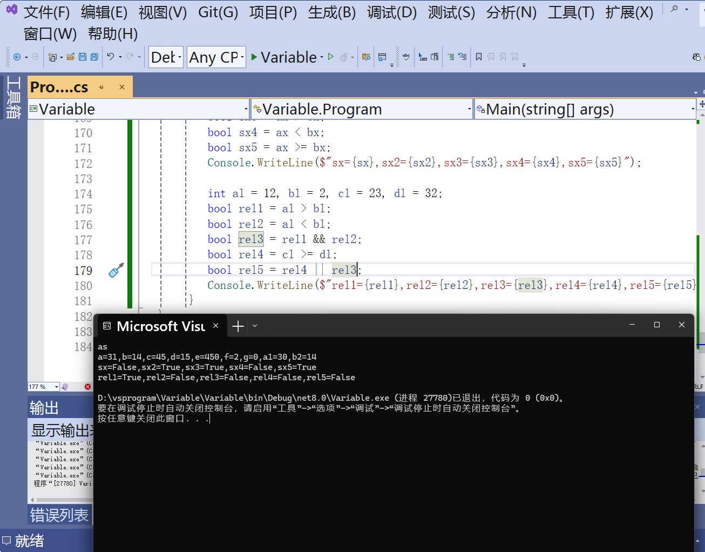Open the 帮助(H) menu
This screenshot has height=552, width=705.
[x=113, y=34]
